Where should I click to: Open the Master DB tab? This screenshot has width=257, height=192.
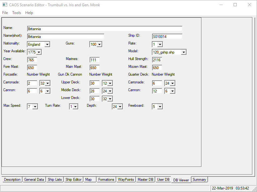click(x=146, y=180)
